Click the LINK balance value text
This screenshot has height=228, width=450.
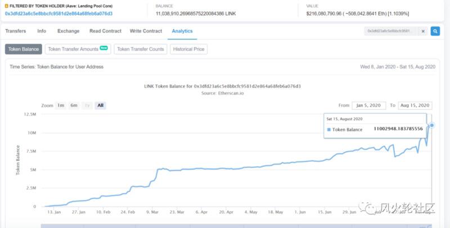coord(196,13)
